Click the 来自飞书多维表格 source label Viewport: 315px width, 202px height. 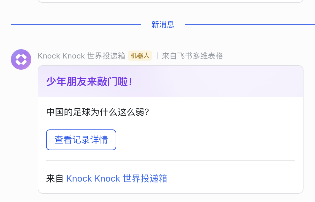(x=192, y=56)
